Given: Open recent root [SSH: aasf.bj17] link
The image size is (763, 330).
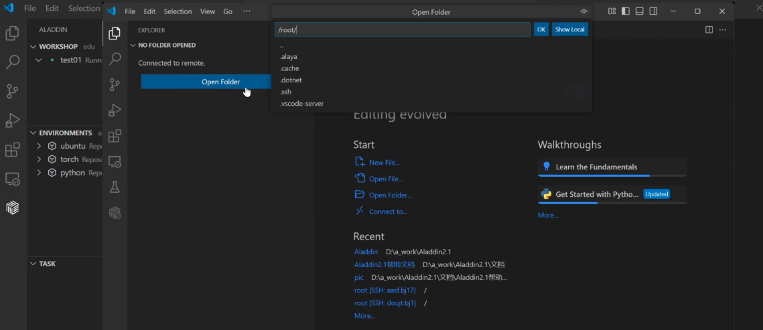Looking at the screenshot, I should [385, 290].
